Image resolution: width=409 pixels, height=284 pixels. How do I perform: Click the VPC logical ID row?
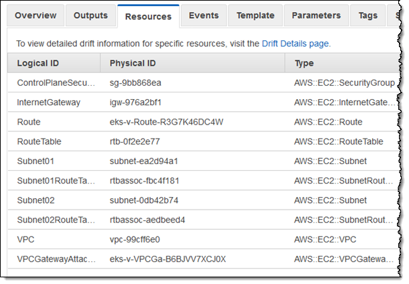click(27, 239)
